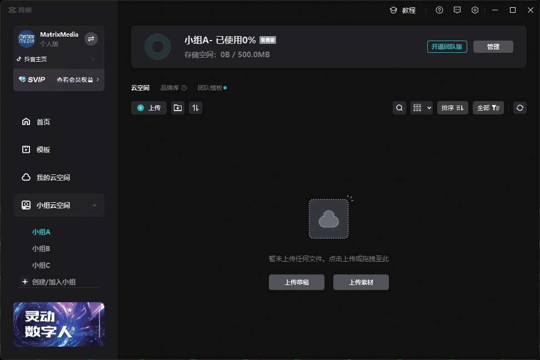Switch to the 团队模板 tab

(210, 88)
